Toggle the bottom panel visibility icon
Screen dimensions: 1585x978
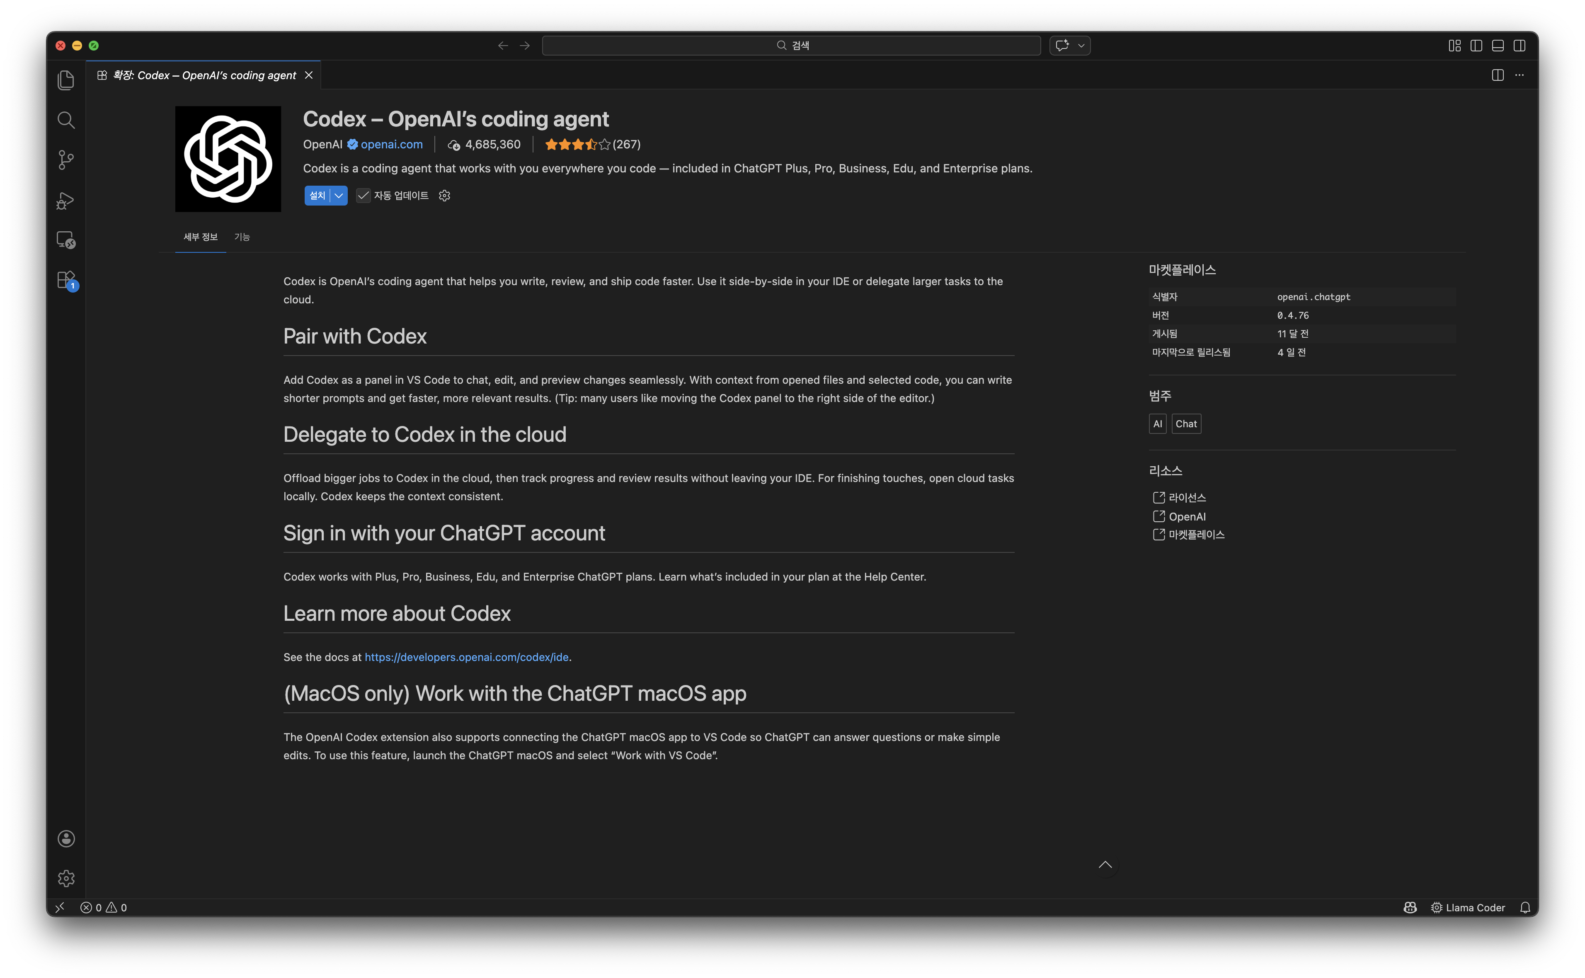[x=1498, y=45]
